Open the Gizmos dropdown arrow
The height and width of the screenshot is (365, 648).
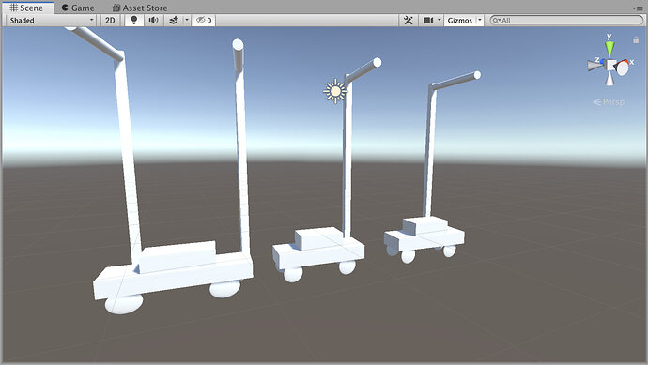(480, 21)
